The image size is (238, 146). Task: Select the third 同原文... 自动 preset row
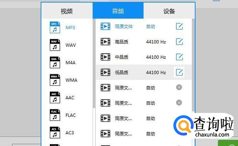pyautogui.click(x=144, y=118)
